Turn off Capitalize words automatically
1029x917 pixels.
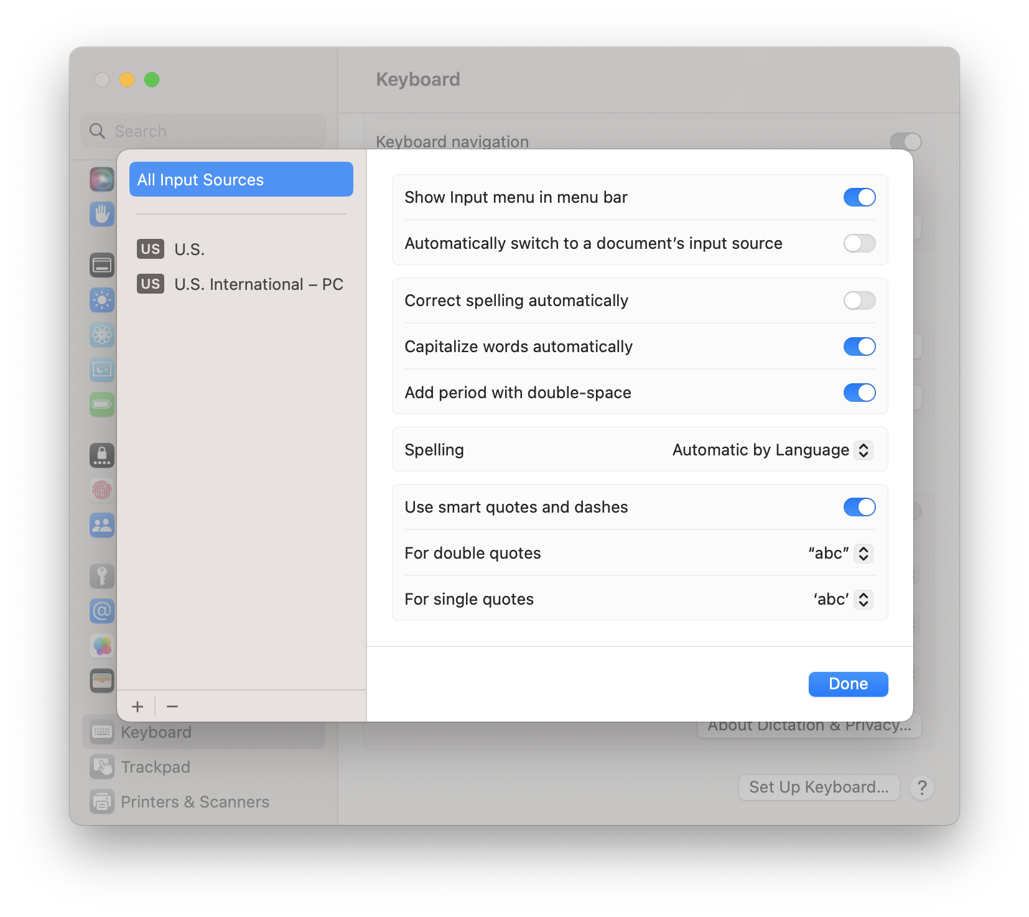point(859,347)
